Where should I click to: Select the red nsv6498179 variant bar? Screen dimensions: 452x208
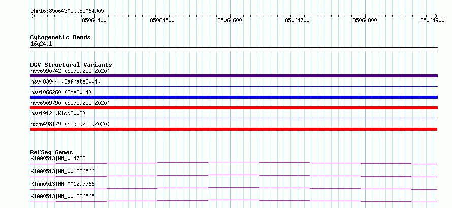pos(234,129)
